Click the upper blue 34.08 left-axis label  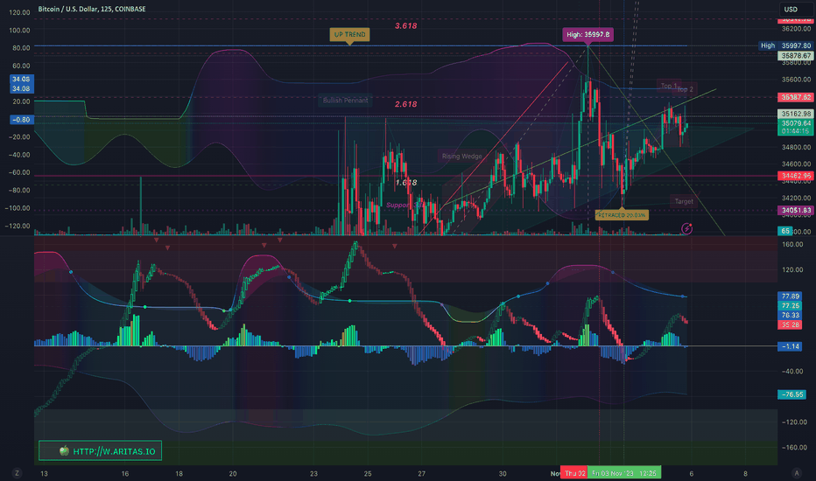pyautogui.click(x=21, y=79)
